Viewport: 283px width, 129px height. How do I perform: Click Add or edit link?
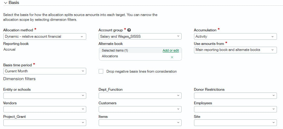coord(171,51)
